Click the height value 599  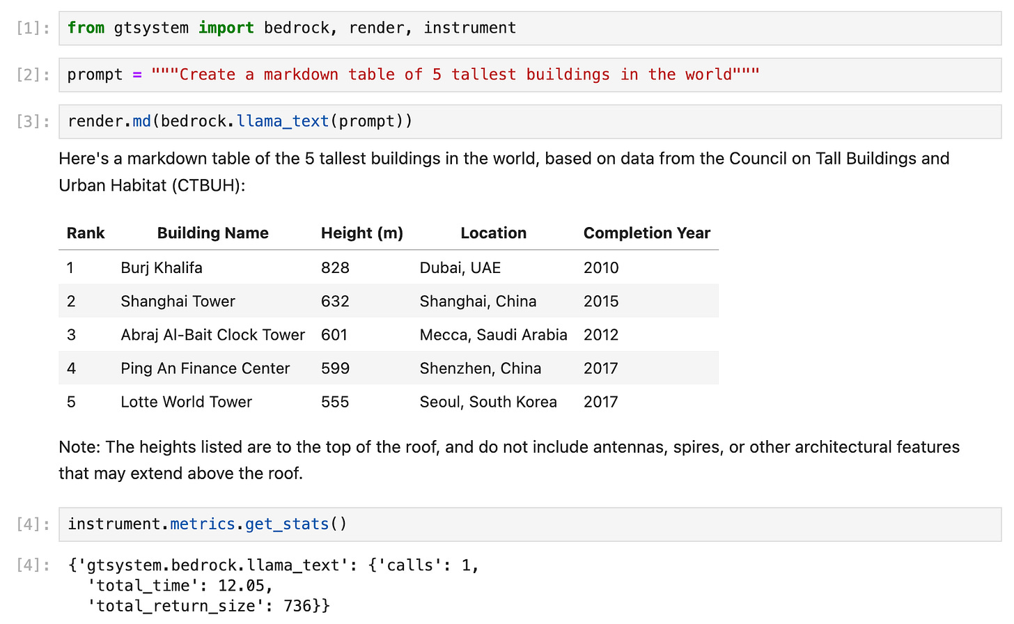tap(335, 368)
